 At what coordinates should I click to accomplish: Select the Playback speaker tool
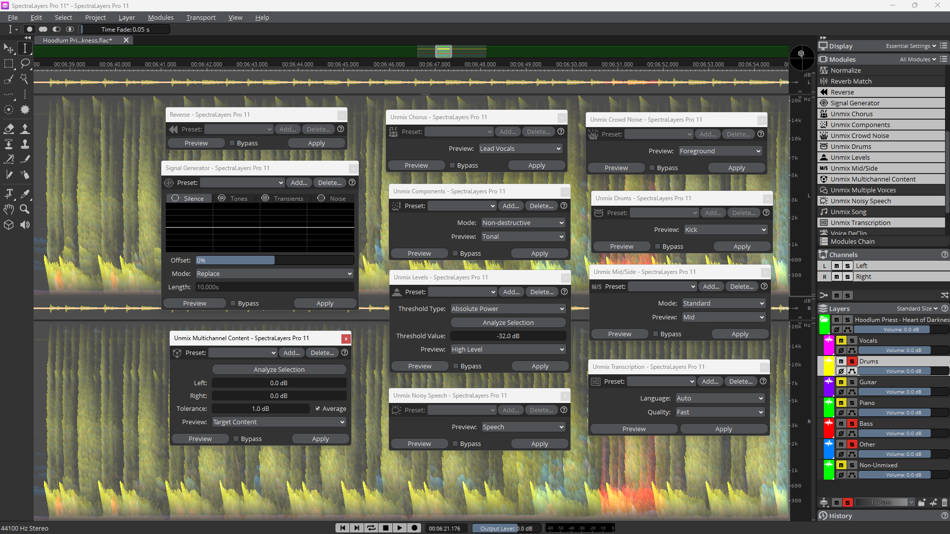pos(25,225)
